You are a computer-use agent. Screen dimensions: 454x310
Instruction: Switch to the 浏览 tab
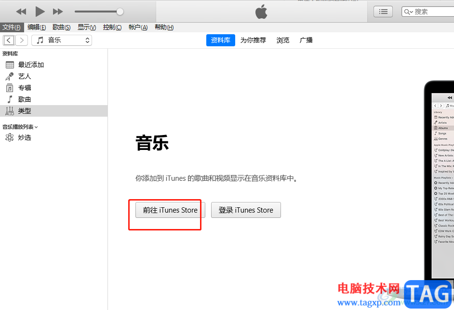click(282, 40)
